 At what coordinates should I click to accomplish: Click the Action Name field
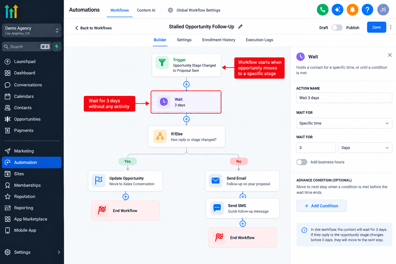pos(344,98)
